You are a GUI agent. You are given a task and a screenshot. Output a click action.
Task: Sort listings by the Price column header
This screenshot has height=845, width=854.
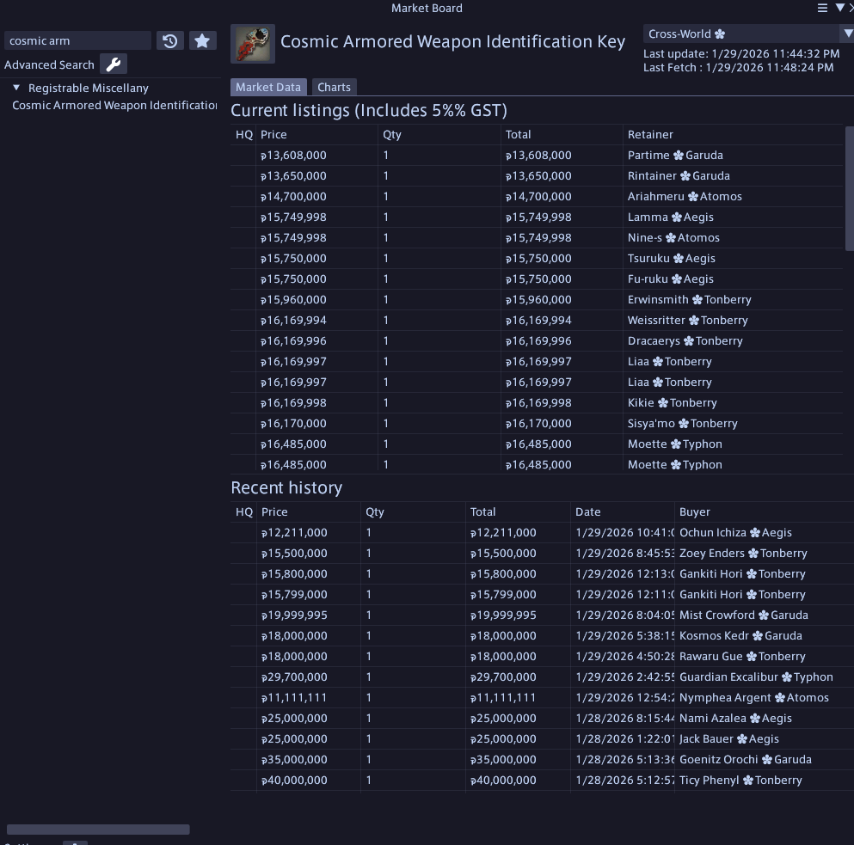(273, 134)
